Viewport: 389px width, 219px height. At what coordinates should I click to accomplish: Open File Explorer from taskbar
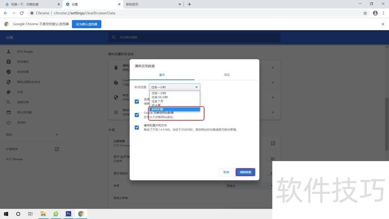pos(43,214)
